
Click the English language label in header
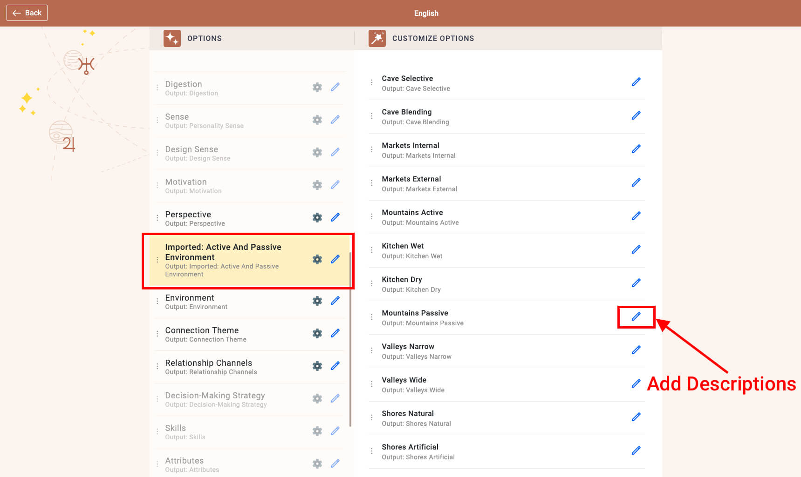(426, 13)
